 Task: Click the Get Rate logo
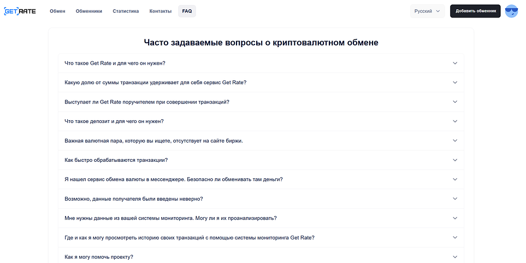tap(20, 11)
